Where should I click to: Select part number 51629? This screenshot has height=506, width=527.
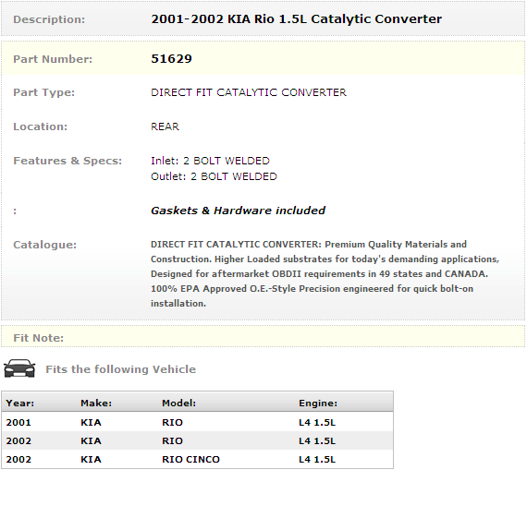tap(171, 59)
